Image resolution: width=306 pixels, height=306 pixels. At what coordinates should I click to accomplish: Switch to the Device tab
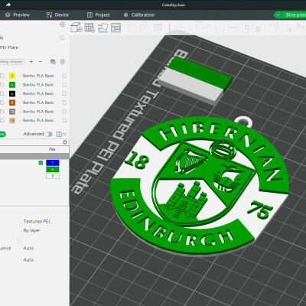57,15
